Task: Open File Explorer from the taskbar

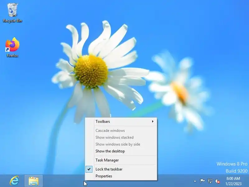Action: pos(34,181)
